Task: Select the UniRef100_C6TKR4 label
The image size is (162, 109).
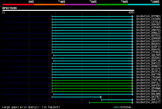Action: pos(148,19)
